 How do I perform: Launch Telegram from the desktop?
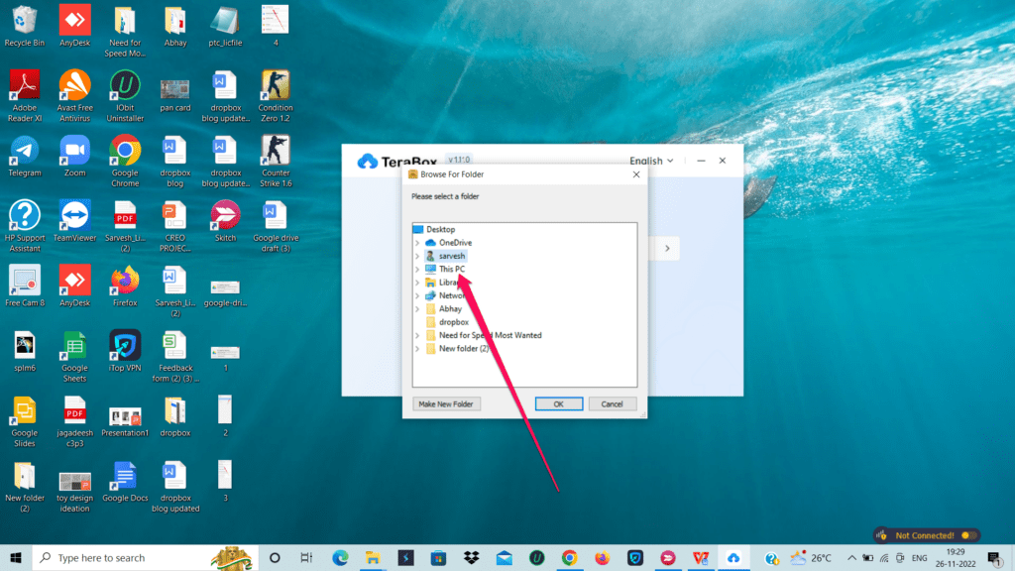[x=25, y=159]
